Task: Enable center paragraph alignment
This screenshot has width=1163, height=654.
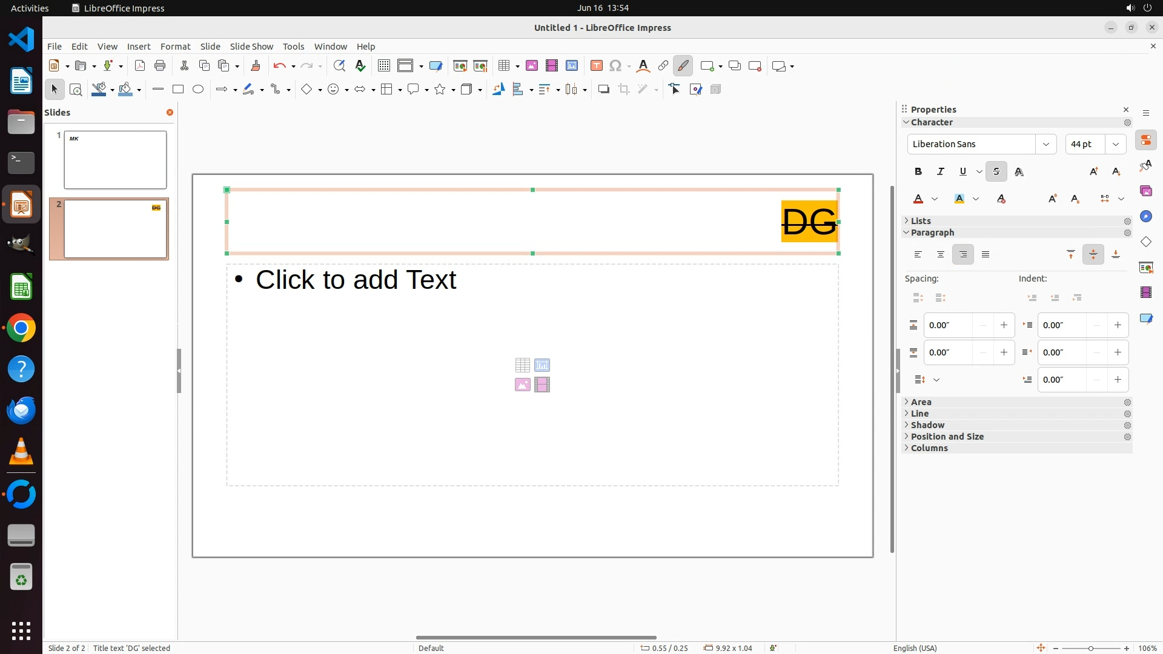Action: pos(941,255)
